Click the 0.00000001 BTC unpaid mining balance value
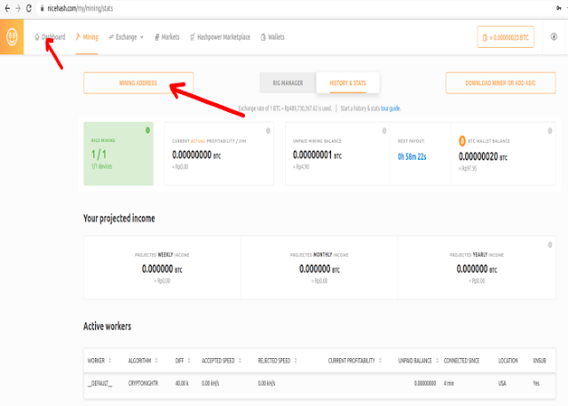This screenshot has height=406, width=568. (317, 155)
